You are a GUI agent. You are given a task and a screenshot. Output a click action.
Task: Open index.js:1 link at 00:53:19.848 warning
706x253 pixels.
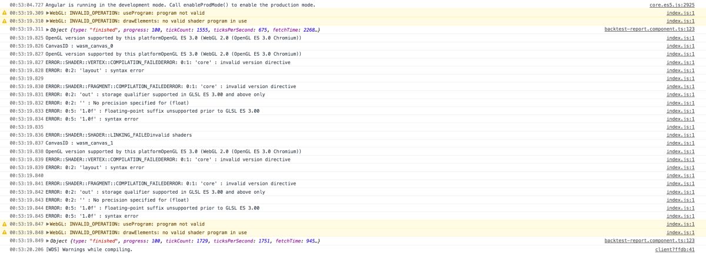(x=681, y=232)
